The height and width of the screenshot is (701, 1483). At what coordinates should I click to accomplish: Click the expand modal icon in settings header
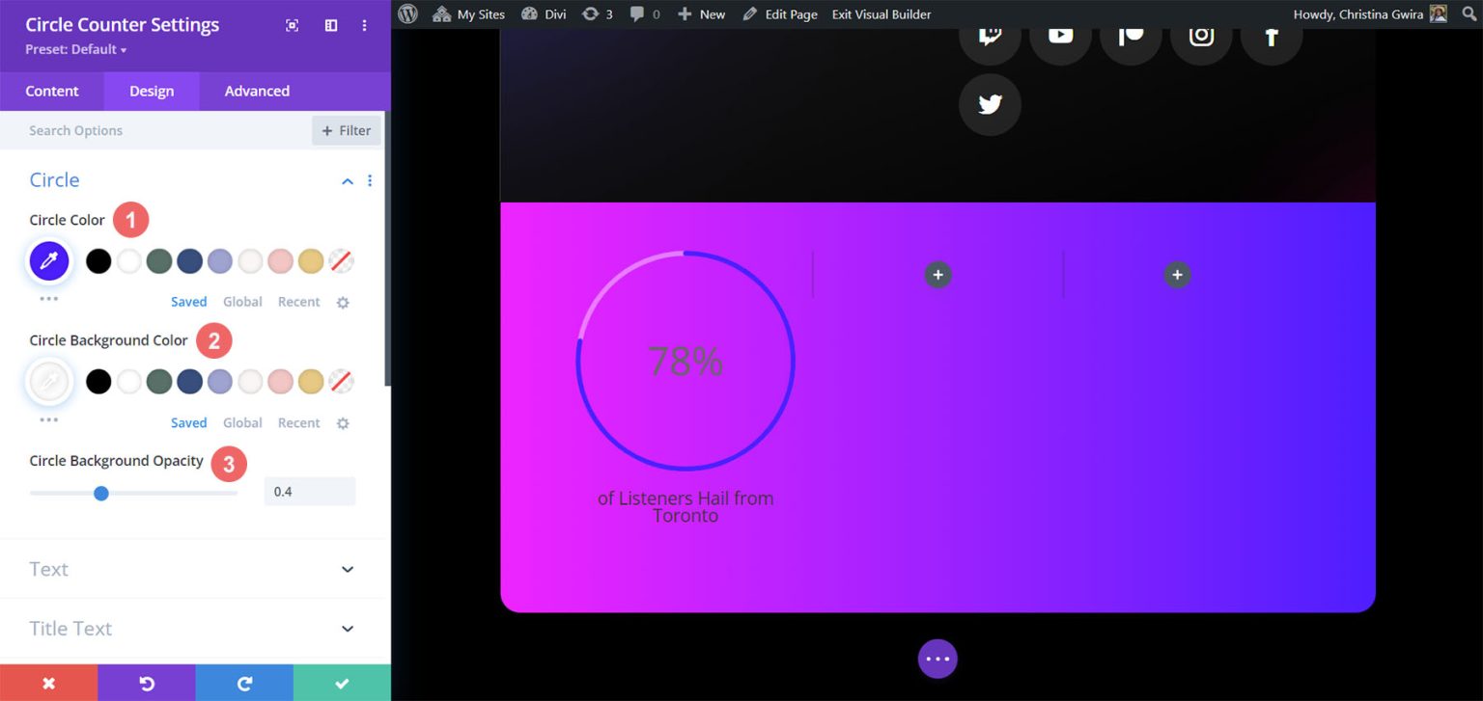(292, 25)
